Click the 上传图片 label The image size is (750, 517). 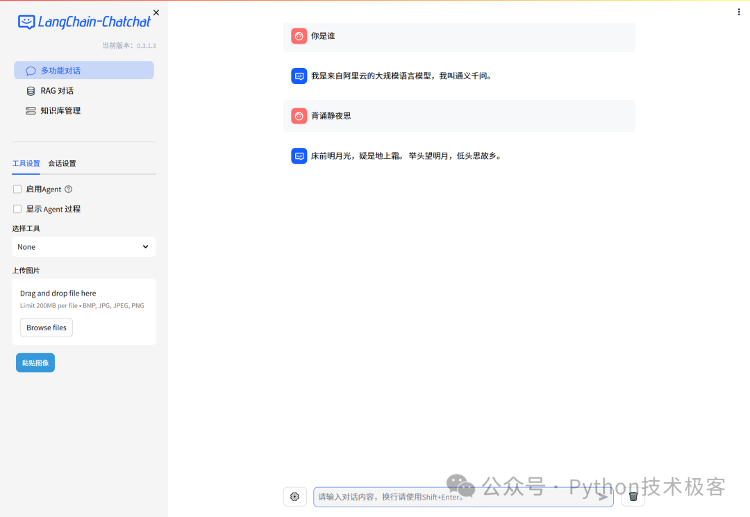click(26, 271)
